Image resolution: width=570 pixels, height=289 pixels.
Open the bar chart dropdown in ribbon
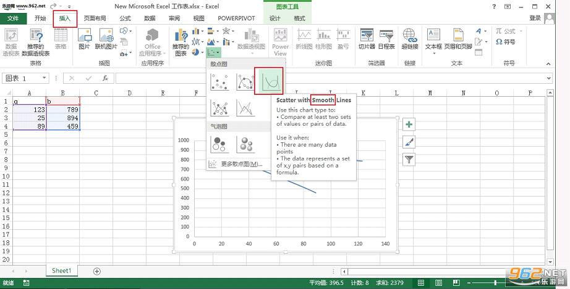(213, 31)
